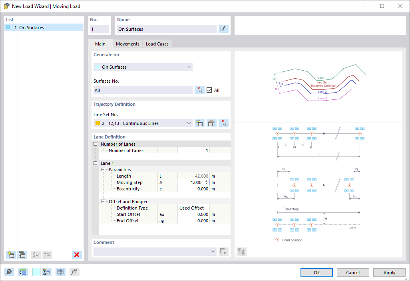
Task: Apply the moving load settings
Action: coord(389,272)
